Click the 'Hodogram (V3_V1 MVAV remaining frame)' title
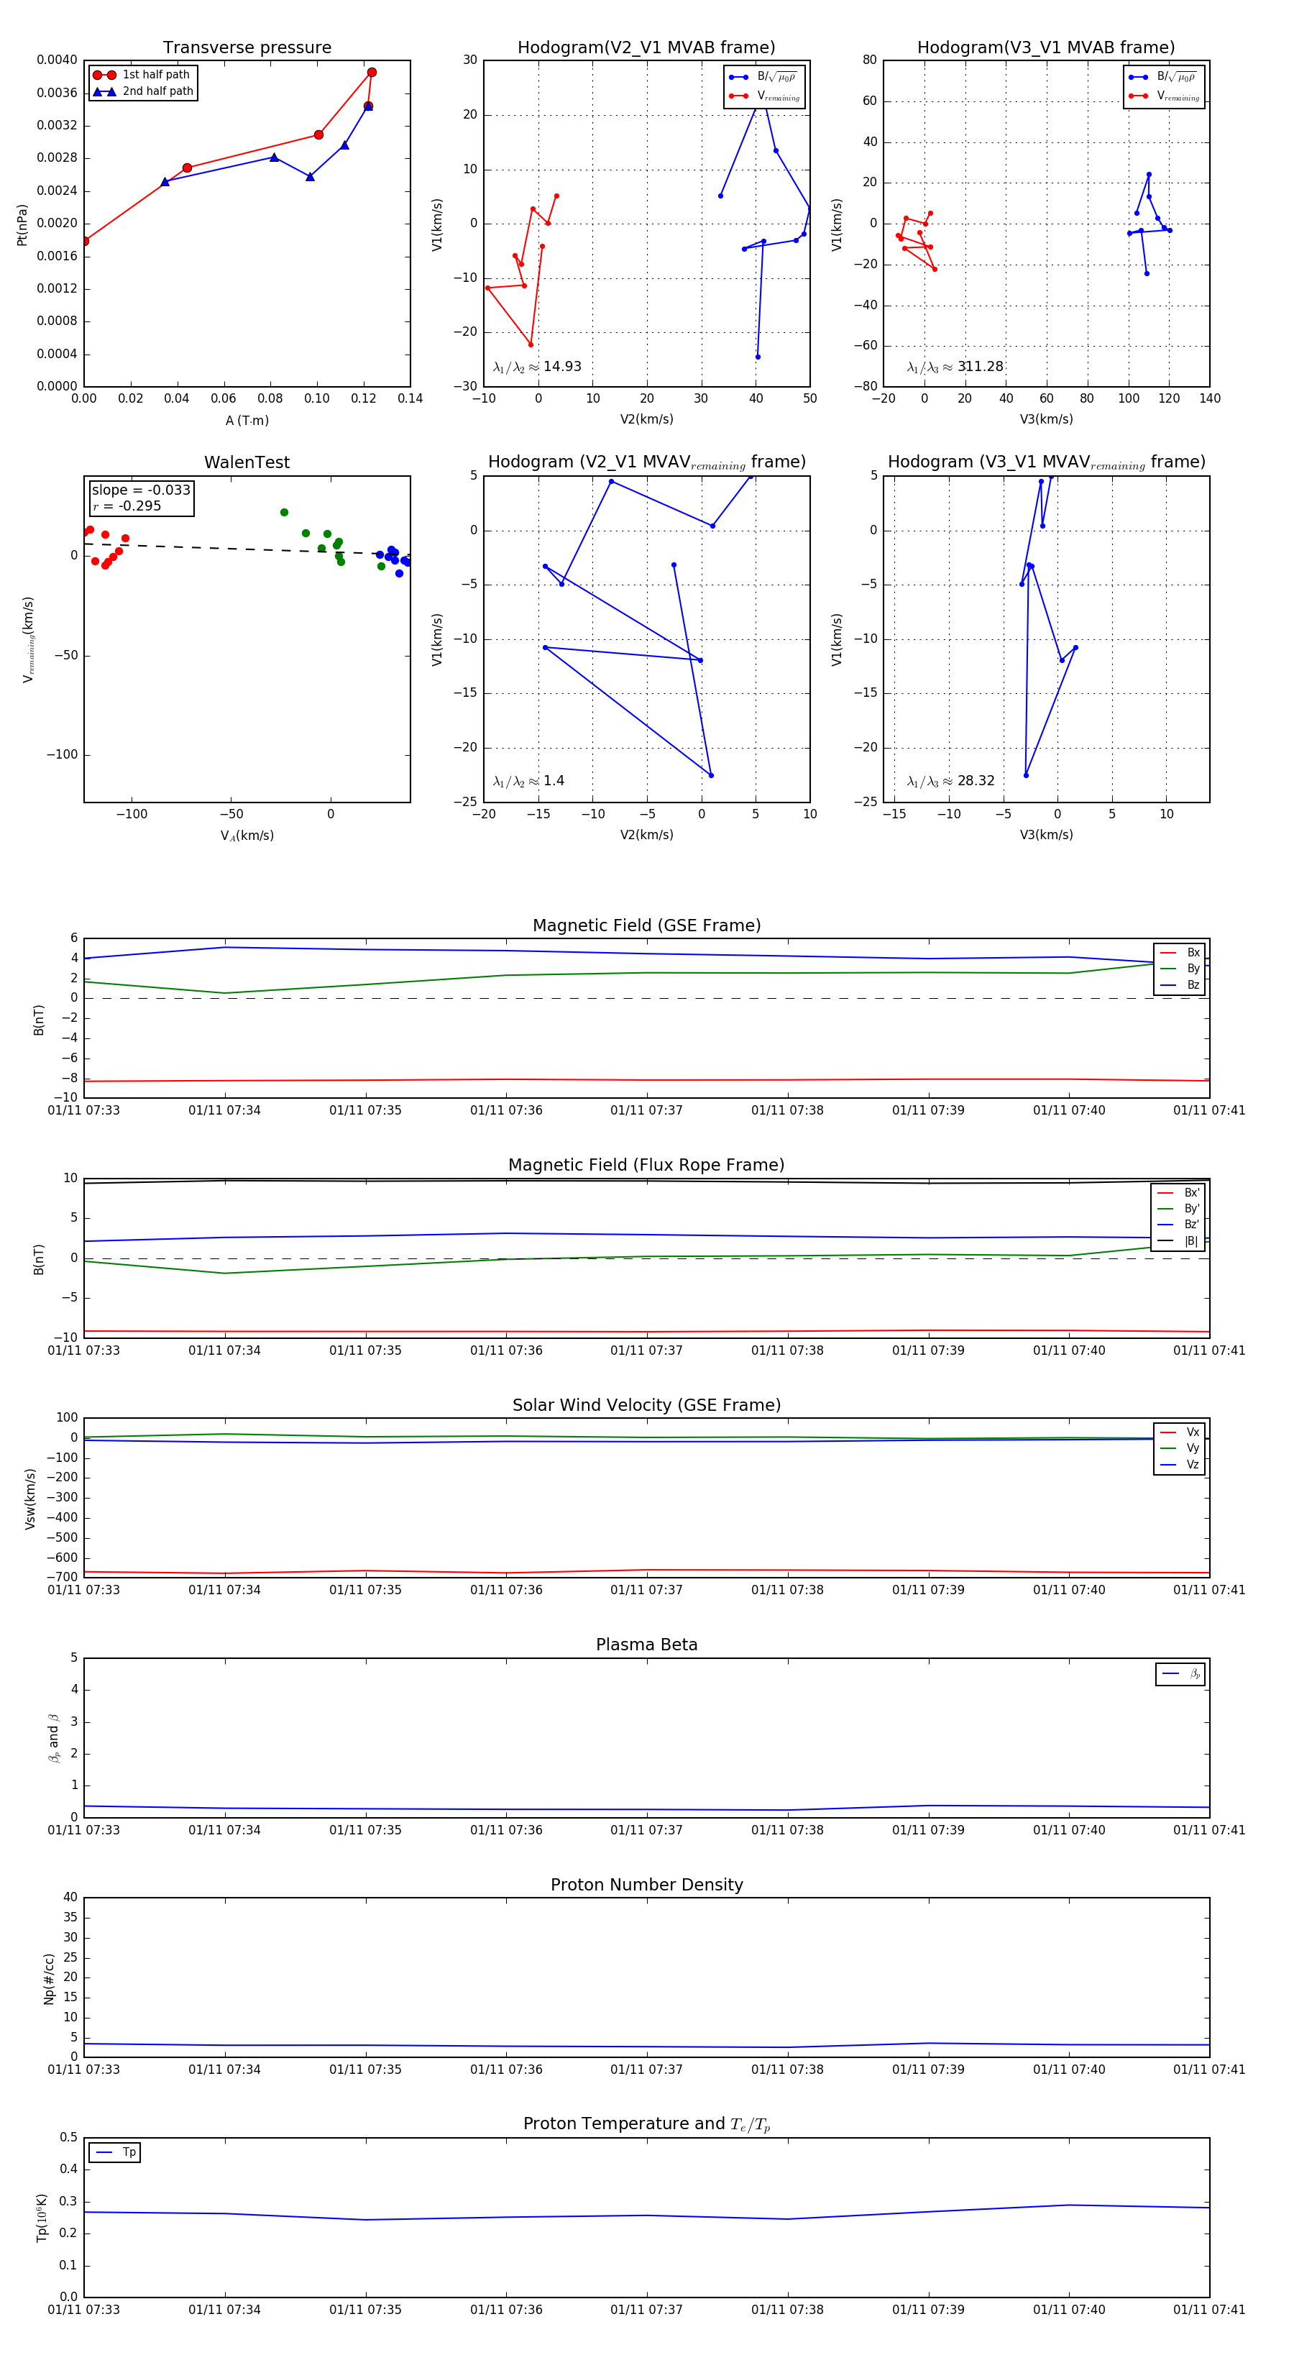Viewport: 1294px width, 2373px height. click(x=1046, y=462)
